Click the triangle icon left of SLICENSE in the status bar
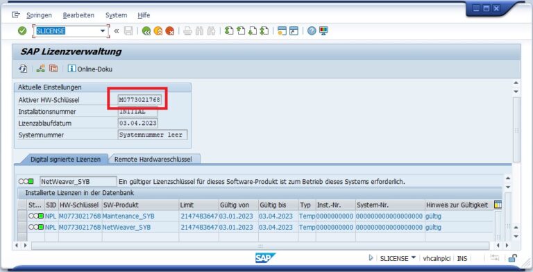This screenshot has height=272, width=533. point(371,258)
